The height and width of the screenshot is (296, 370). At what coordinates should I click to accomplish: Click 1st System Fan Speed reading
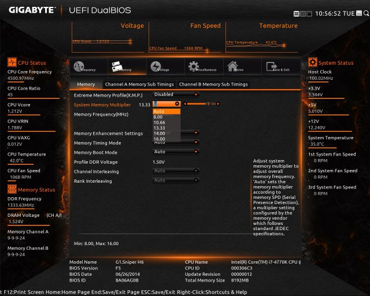[320, 161]
